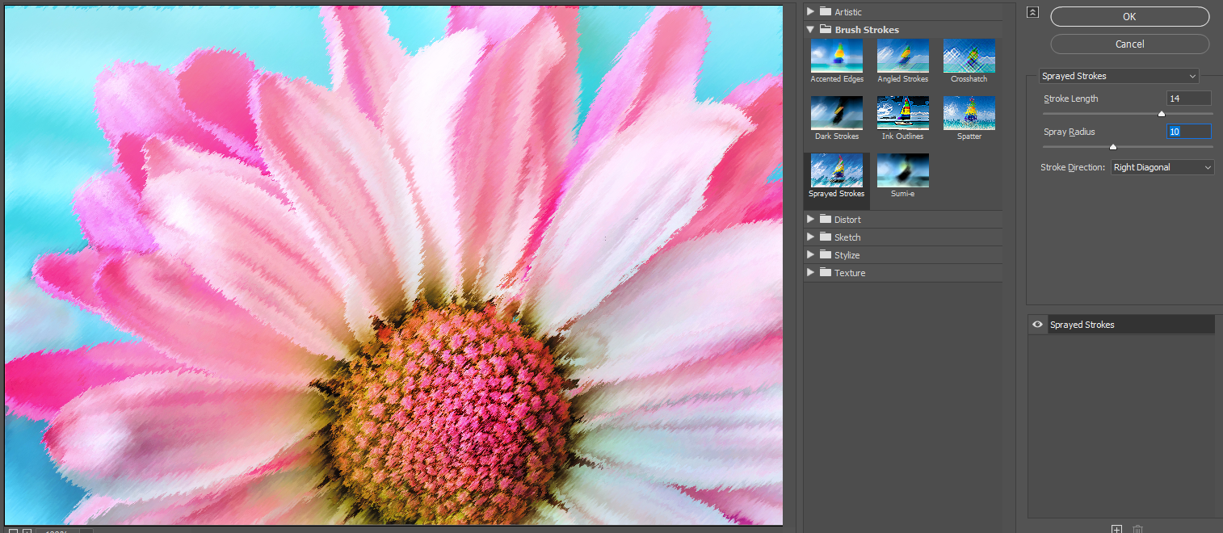The height and width of the screenshot is (533, 1223).
Task: Click the Stroke Direction label
Action: point(1073,167)
